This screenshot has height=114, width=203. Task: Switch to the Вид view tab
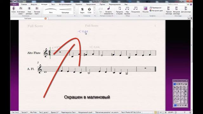pyautogui.click(x=126, y=4)
